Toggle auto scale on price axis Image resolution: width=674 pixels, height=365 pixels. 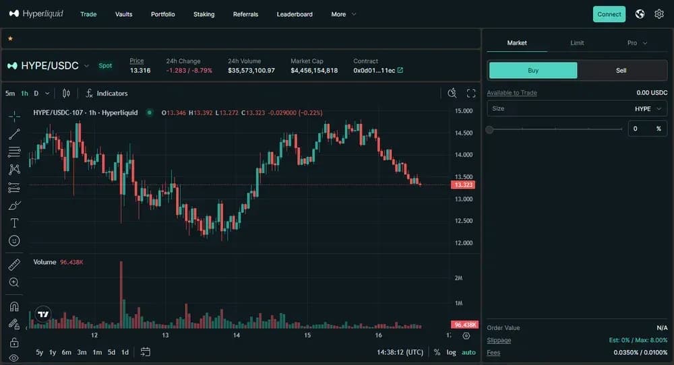(x=468, y=352)
